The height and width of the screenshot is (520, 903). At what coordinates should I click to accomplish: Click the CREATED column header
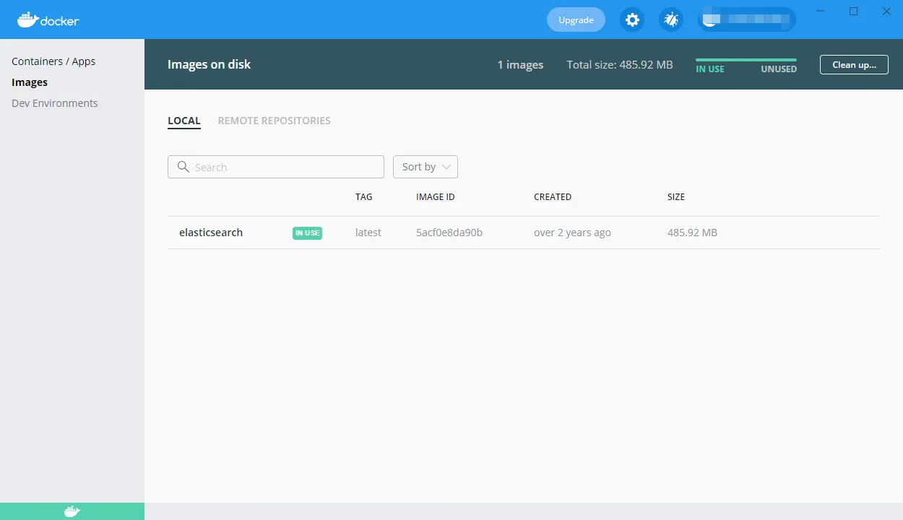tap(553, 196)
